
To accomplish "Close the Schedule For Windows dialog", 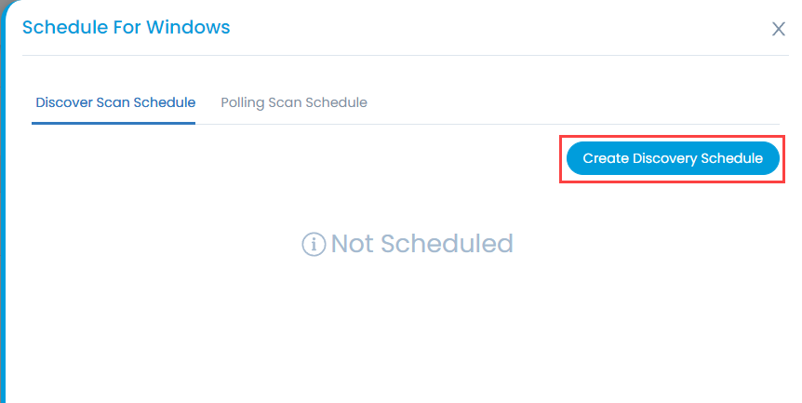I will click(x=779, y=29).
